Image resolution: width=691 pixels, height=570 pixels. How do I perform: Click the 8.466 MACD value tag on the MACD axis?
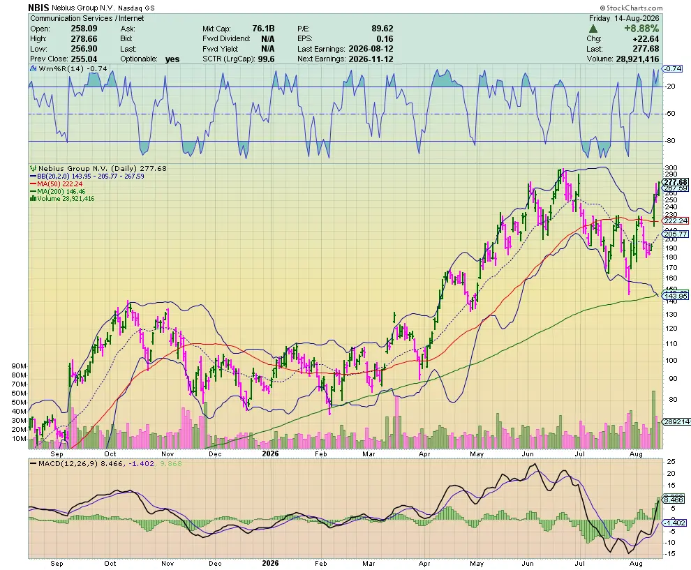coord(674,500)
